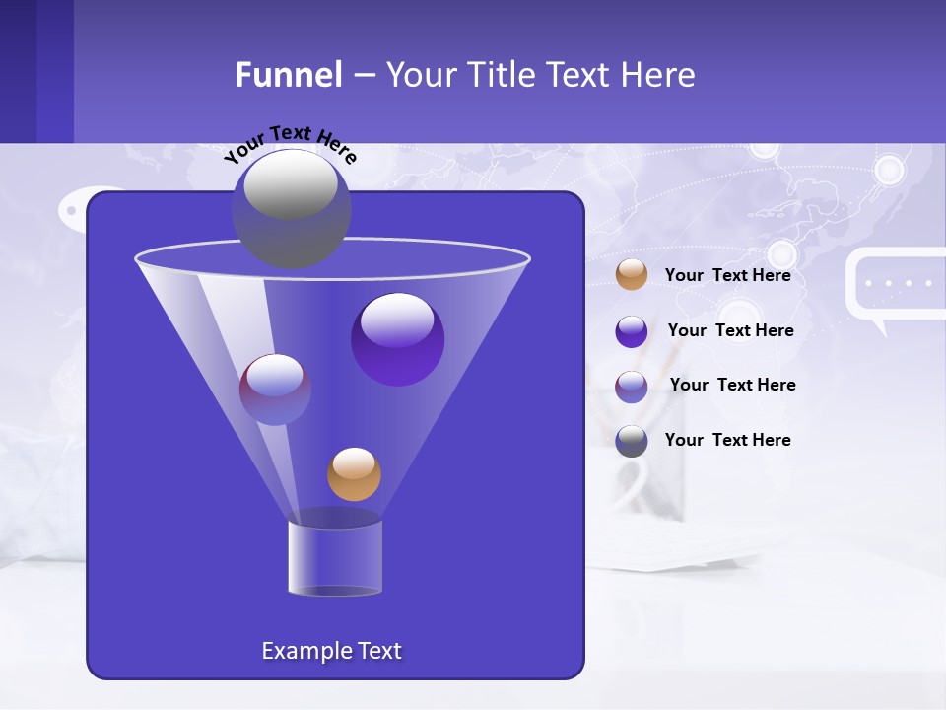Select the first legend 'Your Text Here' label
The image size is (946, 710).
click(727, 275)
